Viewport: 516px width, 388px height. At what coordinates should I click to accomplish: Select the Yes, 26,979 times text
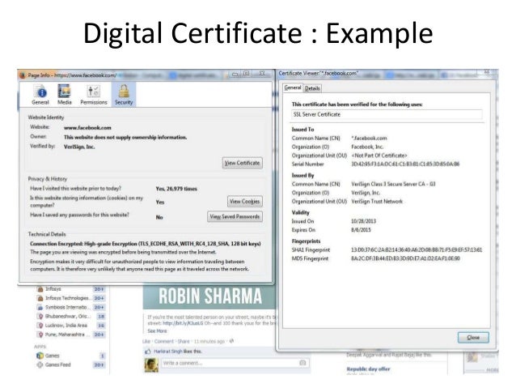176,189
